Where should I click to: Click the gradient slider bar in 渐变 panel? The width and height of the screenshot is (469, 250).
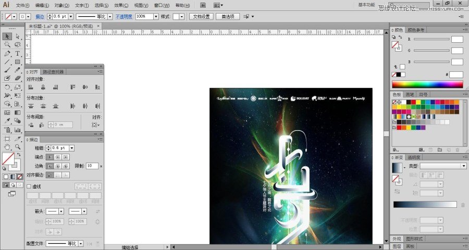(425, 205)
